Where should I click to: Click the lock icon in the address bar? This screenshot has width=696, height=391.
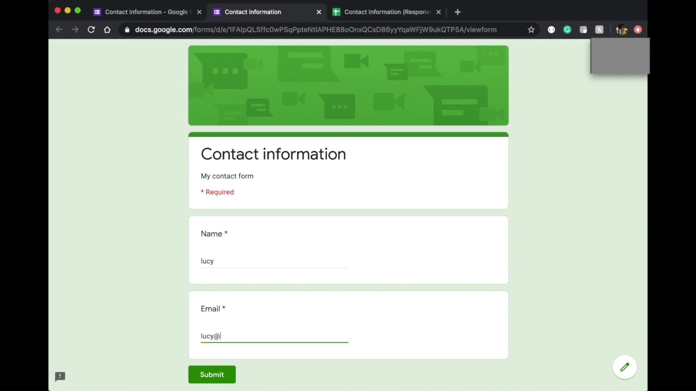coord(127,30)
